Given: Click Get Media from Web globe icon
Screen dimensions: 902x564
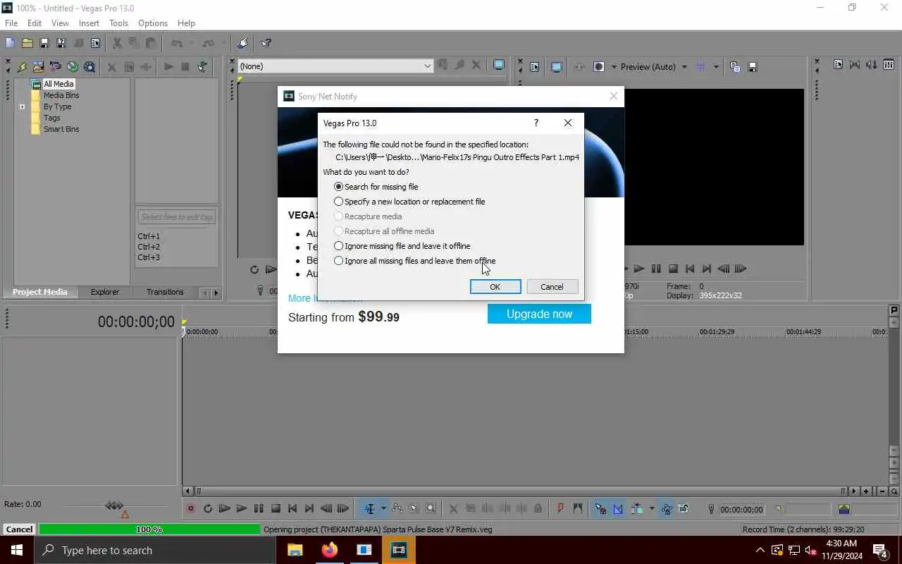Looking at the screenshot, I should pos(73,67).
